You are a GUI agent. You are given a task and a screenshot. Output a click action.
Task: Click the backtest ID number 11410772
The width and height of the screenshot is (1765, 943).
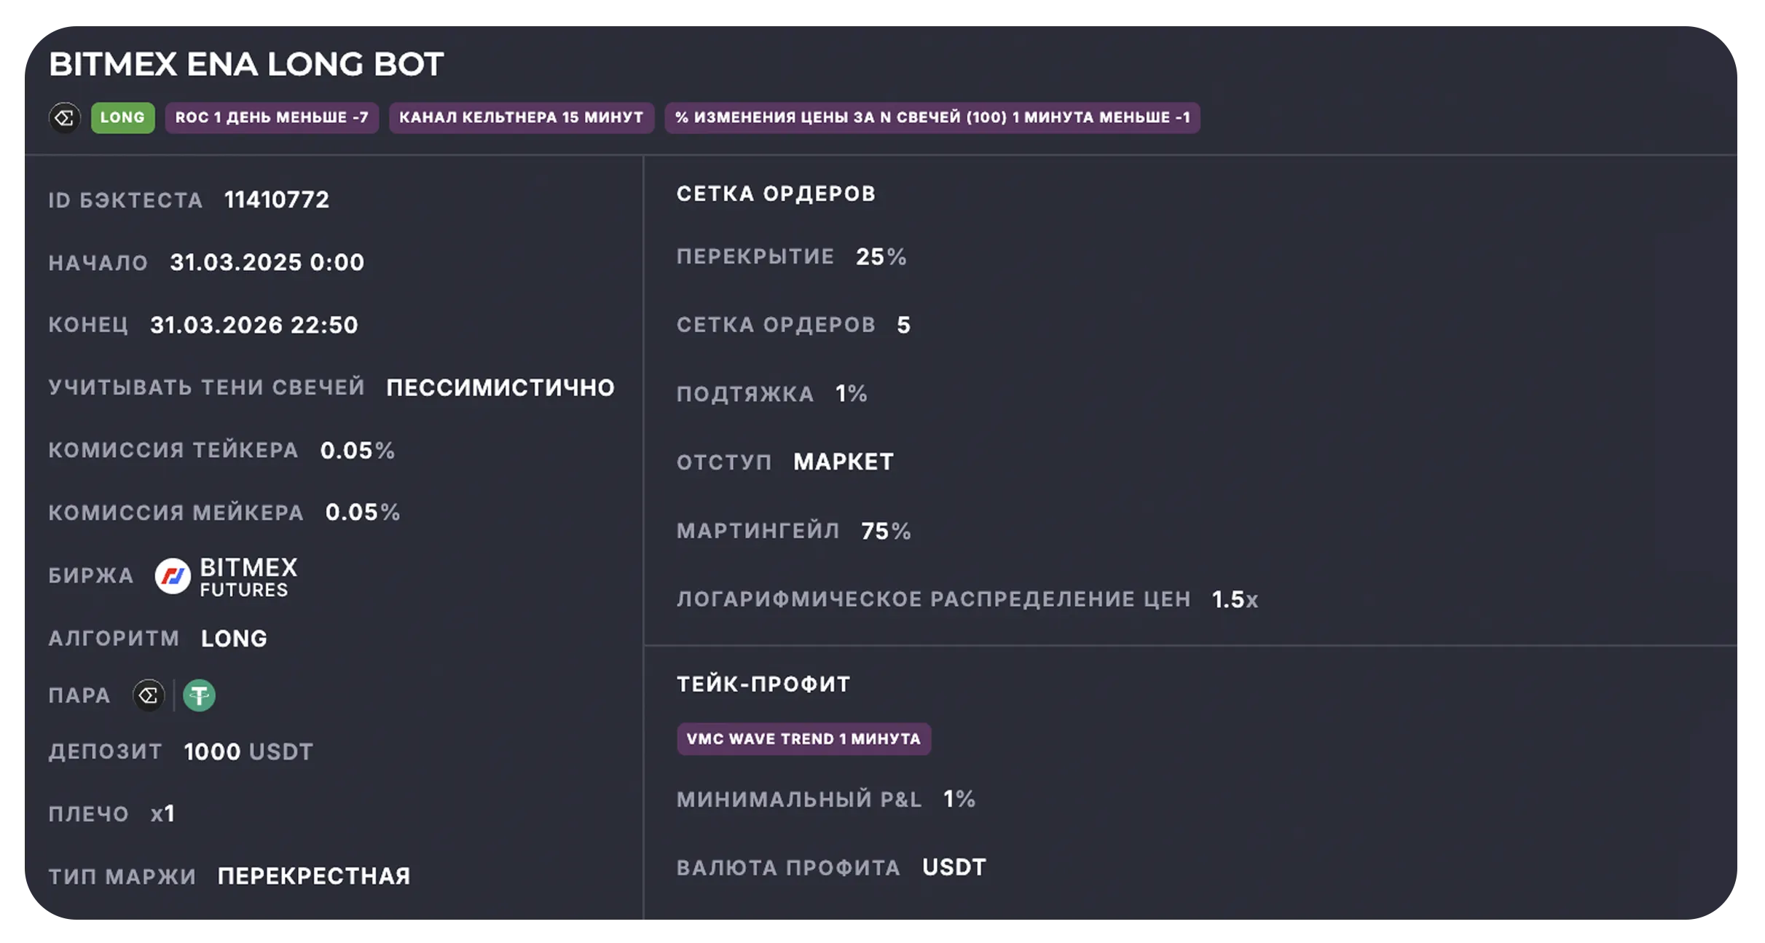pyautogui.click(x=277, y=200)
